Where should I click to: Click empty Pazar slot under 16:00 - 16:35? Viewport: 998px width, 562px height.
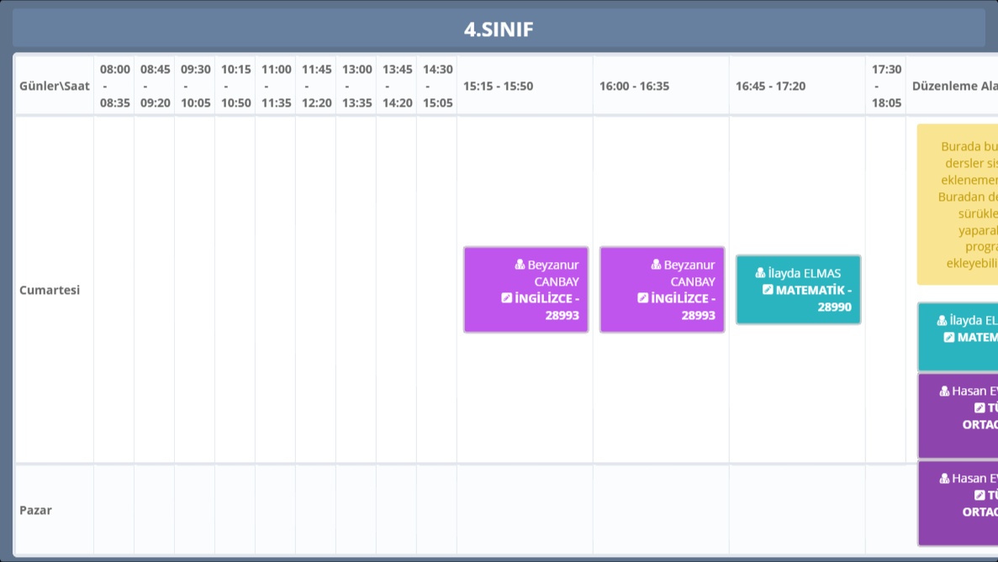click(x=661, y=510)
